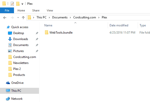
Task: Open Plex 2 folder in sidebar
Action: (17, 69)
